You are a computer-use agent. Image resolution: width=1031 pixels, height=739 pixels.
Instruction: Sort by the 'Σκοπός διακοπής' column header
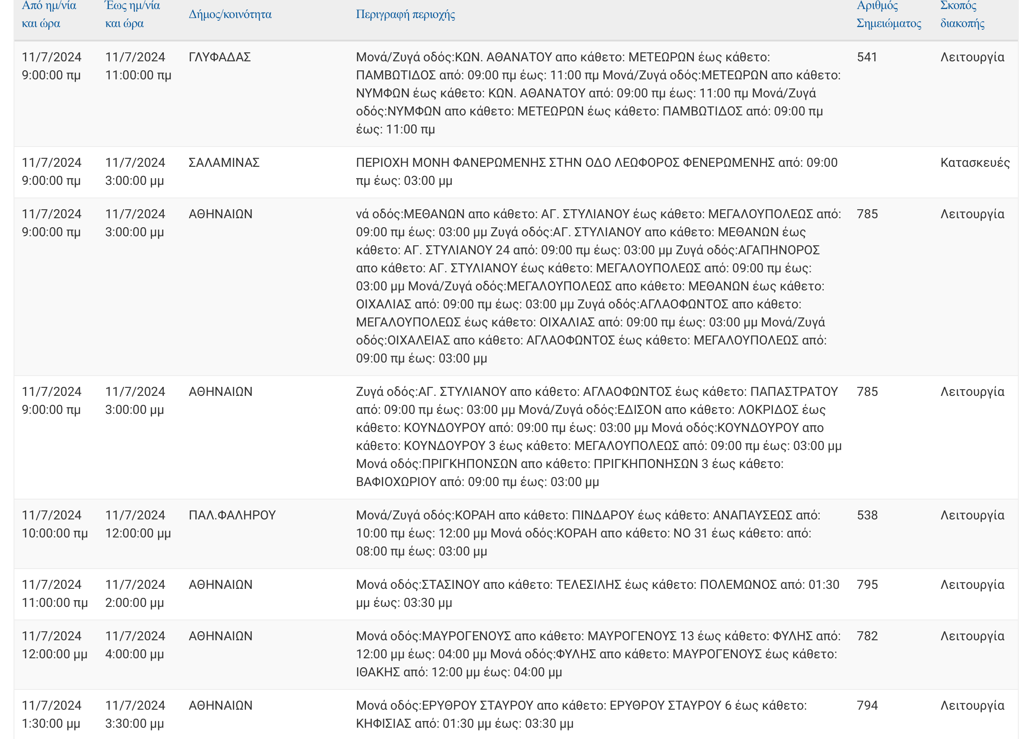[x=962, y=14]
